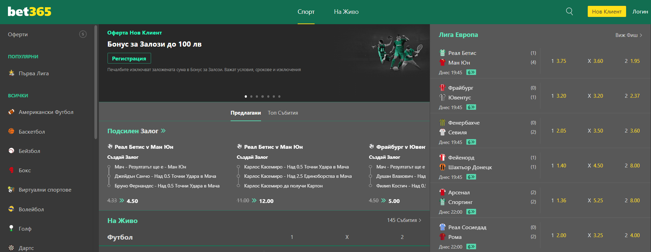This screenshot has width=651, height=252.
Task: Select the Волейбол ball icon
Action: point(11,209)
